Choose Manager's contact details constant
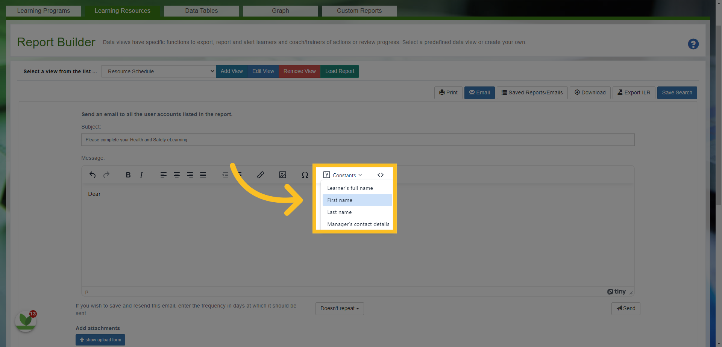The height and width of the screenshot is (347, 722). click(x=357, y=224)
